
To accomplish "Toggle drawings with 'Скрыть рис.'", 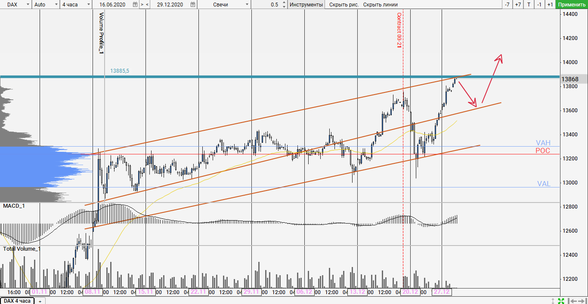I will click(344, 5).
